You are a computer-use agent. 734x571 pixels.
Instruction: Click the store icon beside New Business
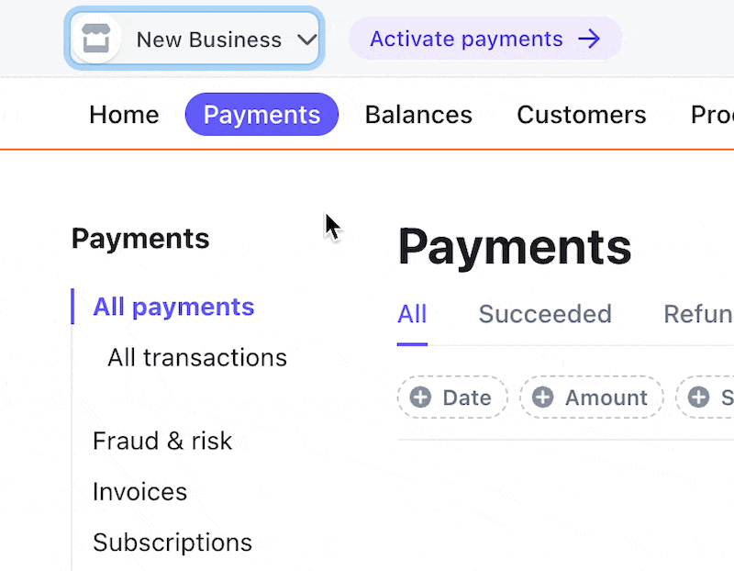95,39
